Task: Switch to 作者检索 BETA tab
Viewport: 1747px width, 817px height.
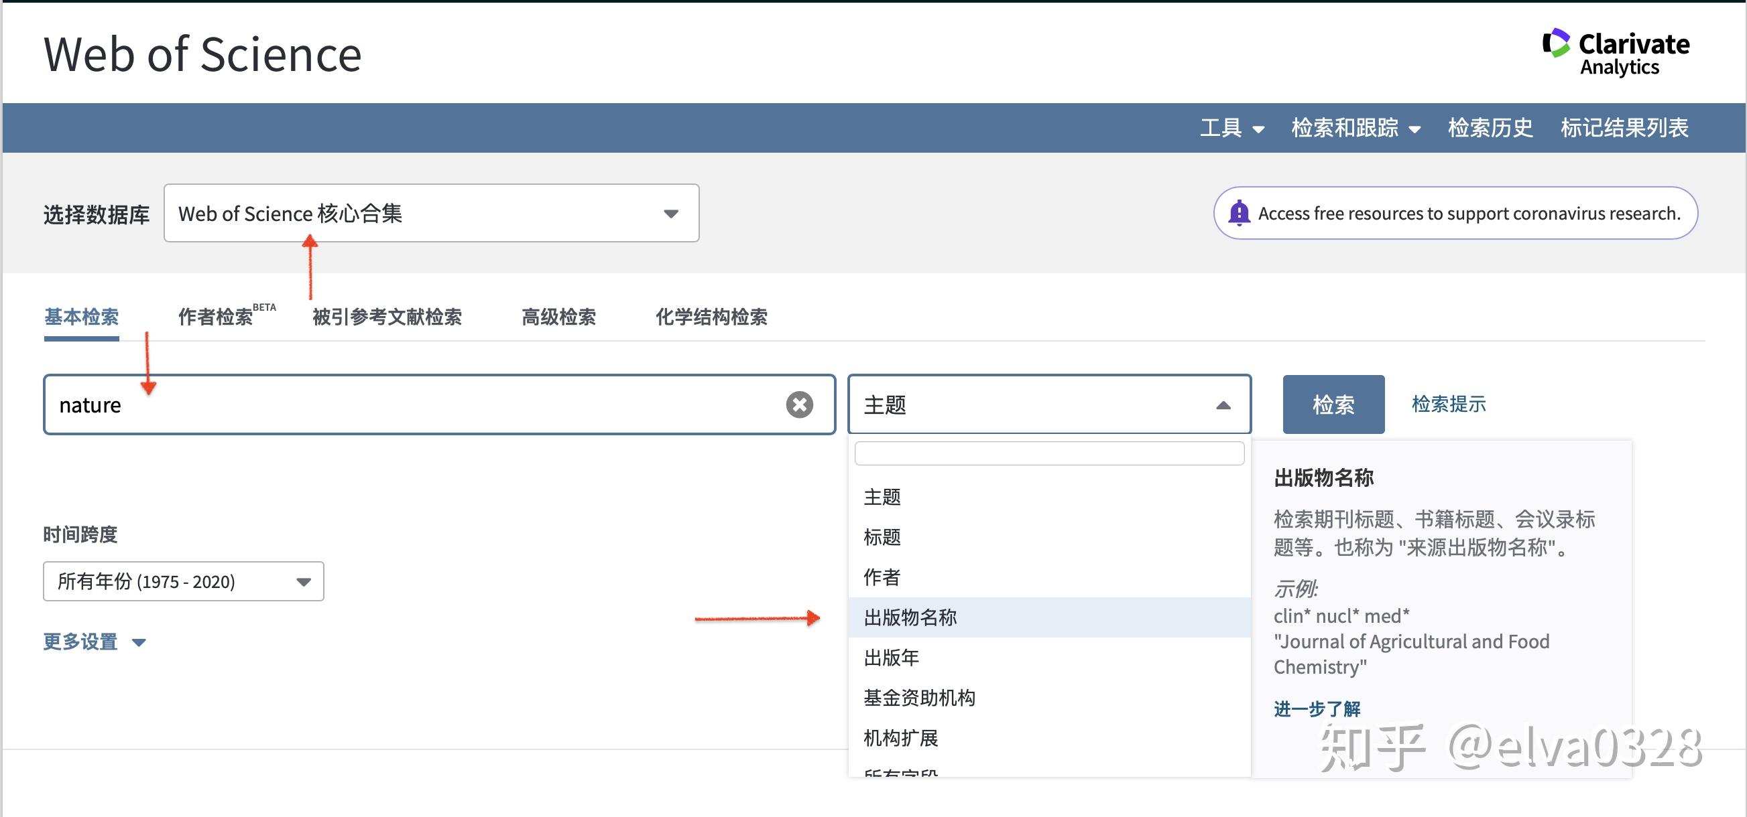Action: (227, 315)
